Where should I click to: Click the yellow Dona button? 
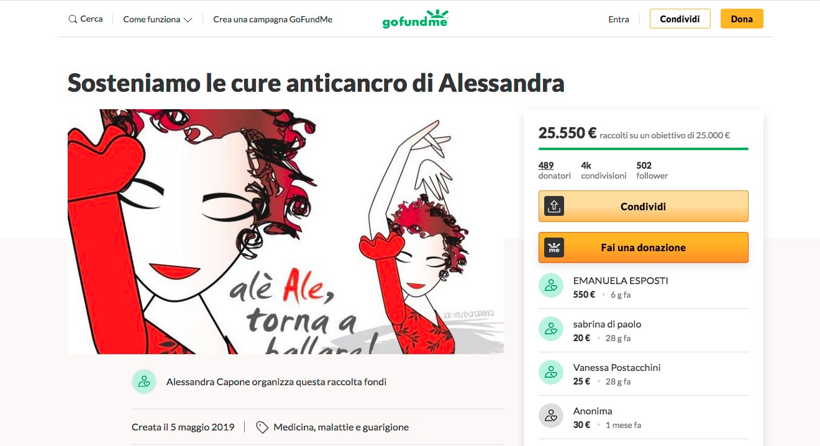click(x=742, y=19)
